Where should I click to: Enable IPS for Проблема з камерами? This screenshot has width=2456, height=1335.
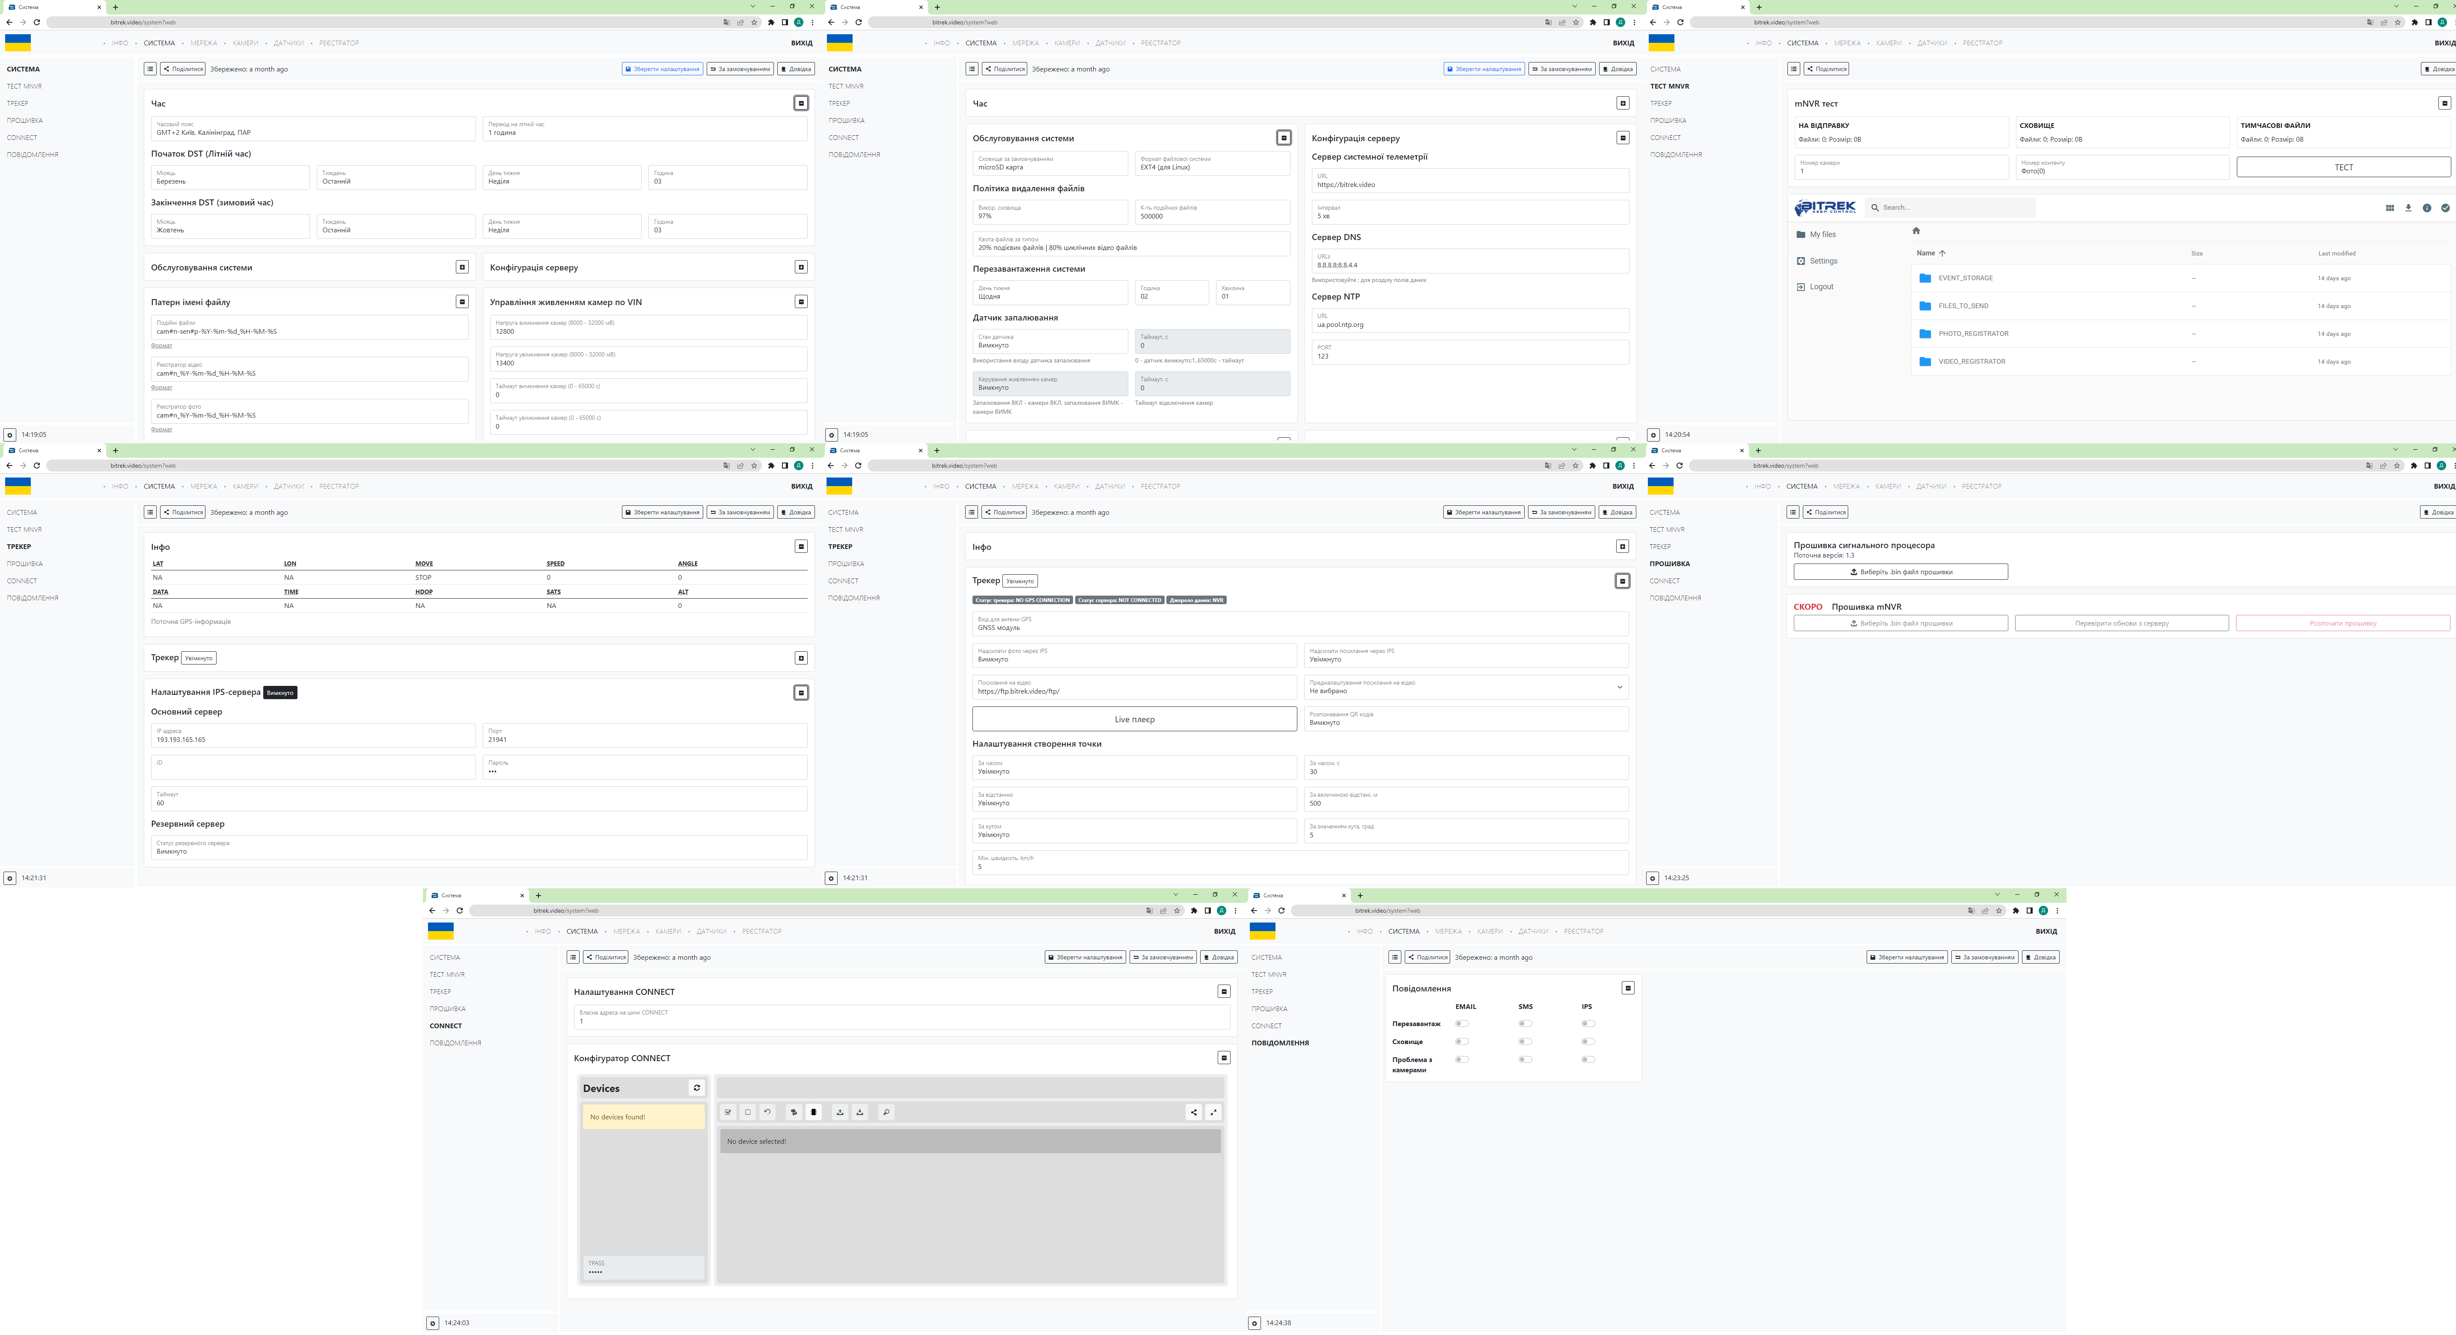click(x=1588, y=1059)
